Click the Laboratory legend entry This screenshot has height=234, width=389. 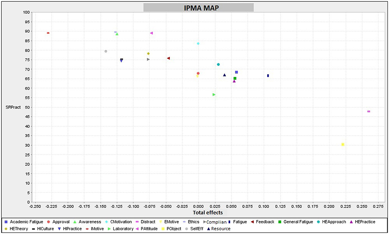pyautogui.click(x=121, y=229)
